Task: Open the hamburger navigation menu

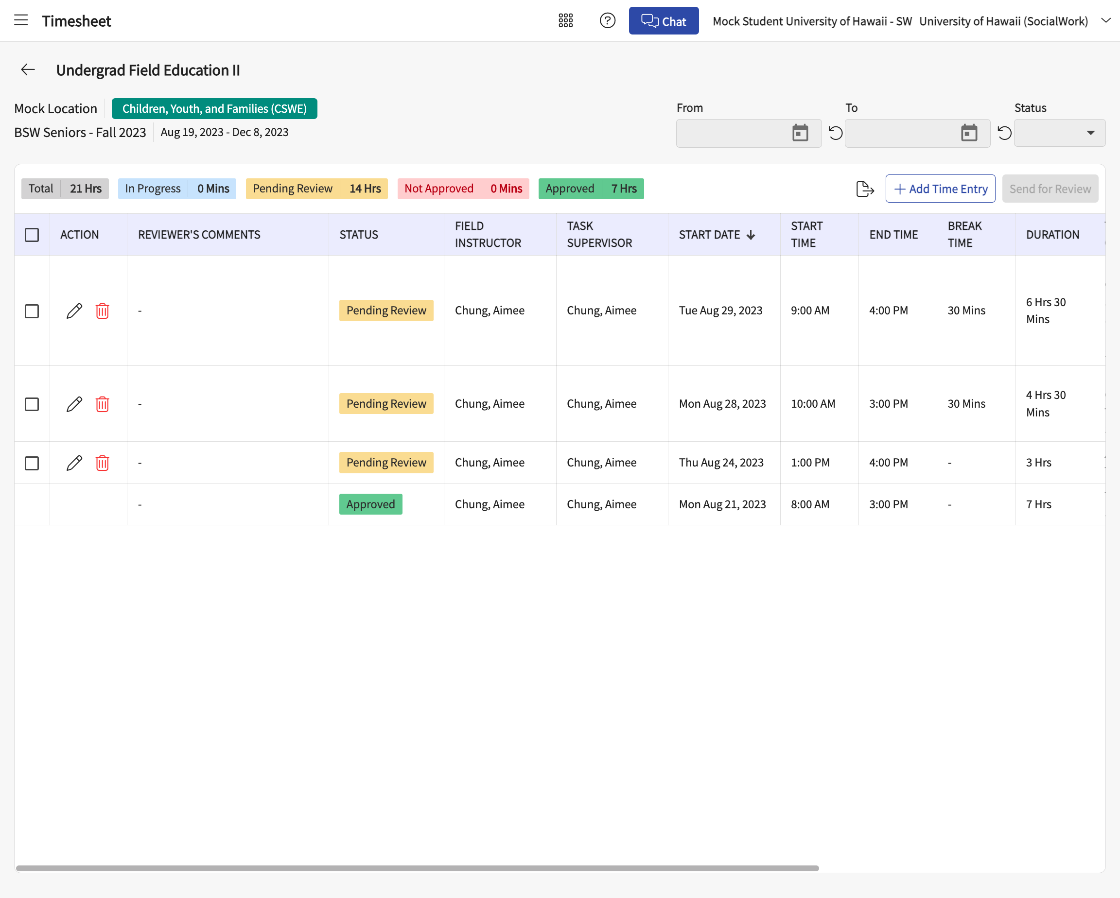Action: click(x=21, y=21)
